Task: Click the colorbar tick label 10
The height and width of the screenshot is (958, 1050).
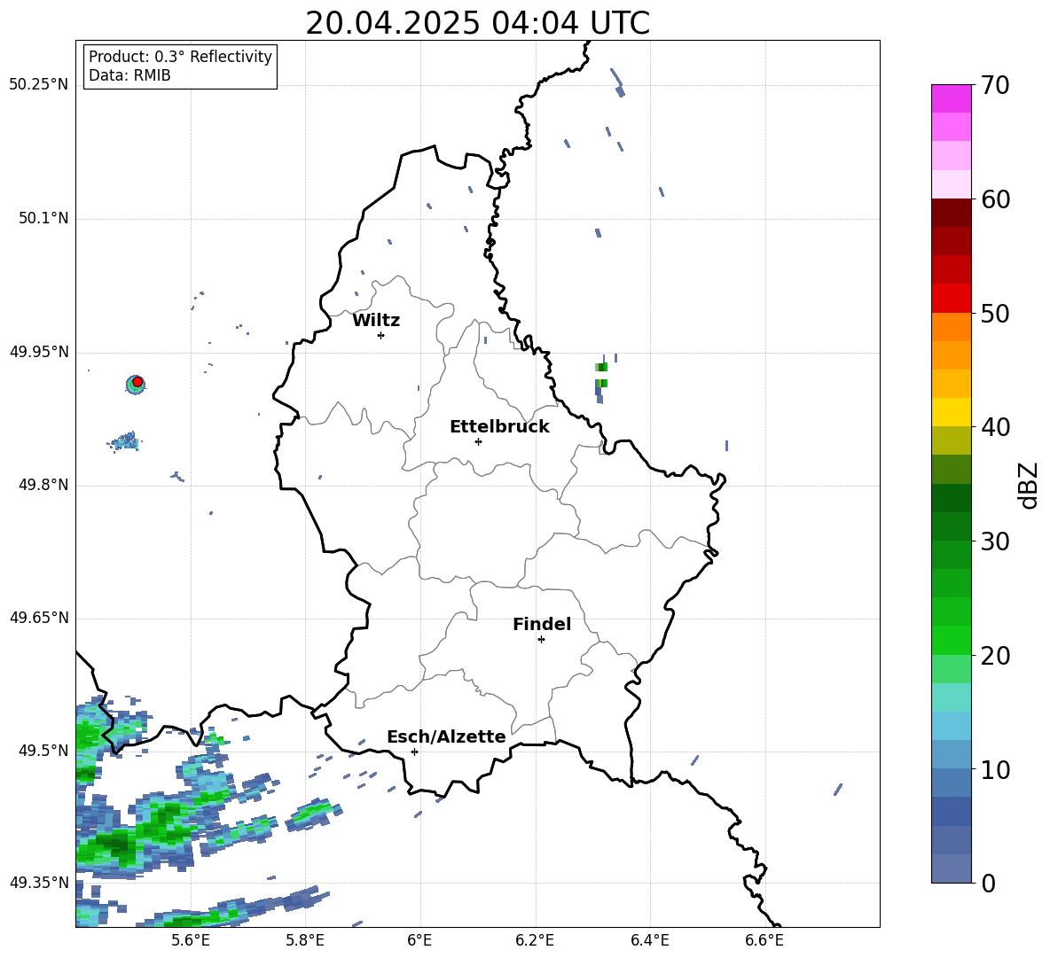Action: (x=995, y=769)
